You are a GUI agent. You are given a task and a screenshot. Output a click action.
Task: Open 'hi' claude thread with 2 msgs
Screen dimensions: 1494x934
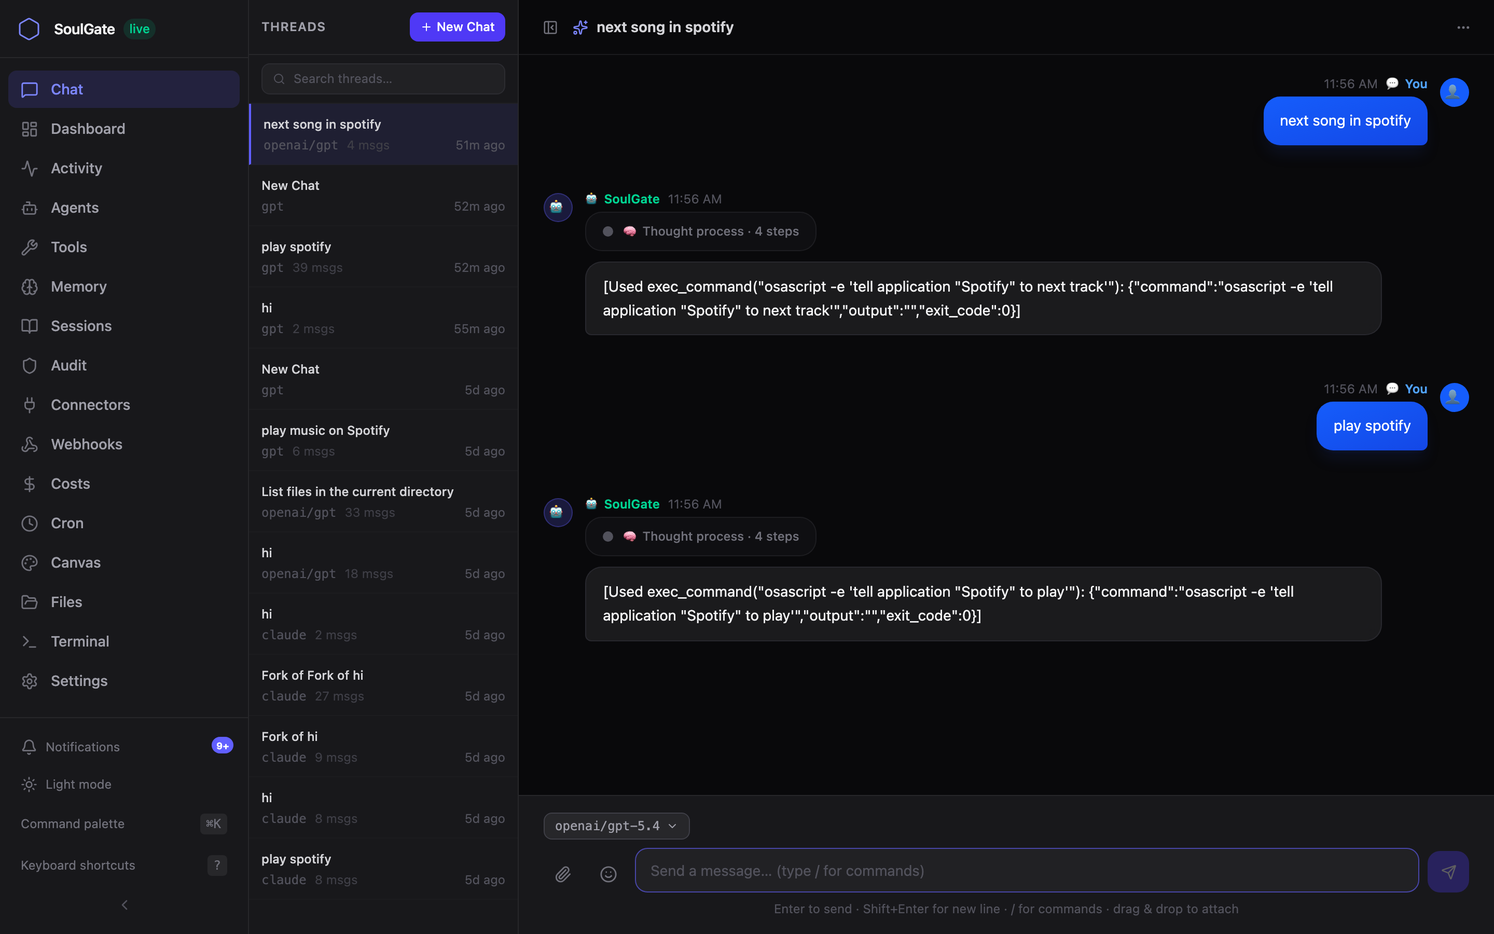pos(383,624)
